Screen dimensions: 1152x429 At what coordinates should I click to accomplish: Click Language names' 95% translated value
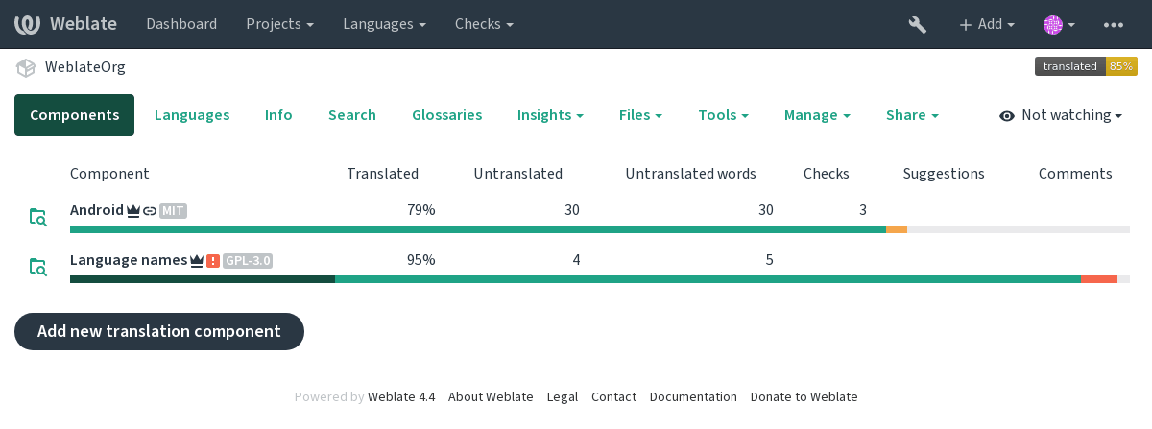tap(420, 260)
